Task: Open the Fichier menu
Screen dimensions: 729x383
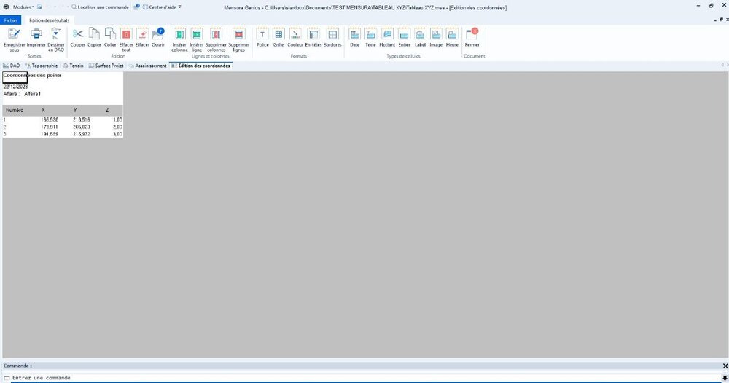Action: point(11,20)
